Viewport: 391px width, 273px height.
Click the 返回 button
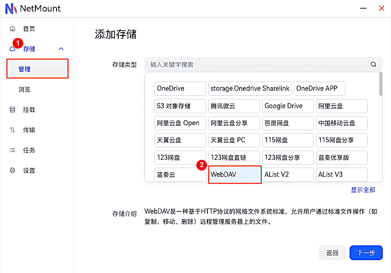tap(332, 253)
